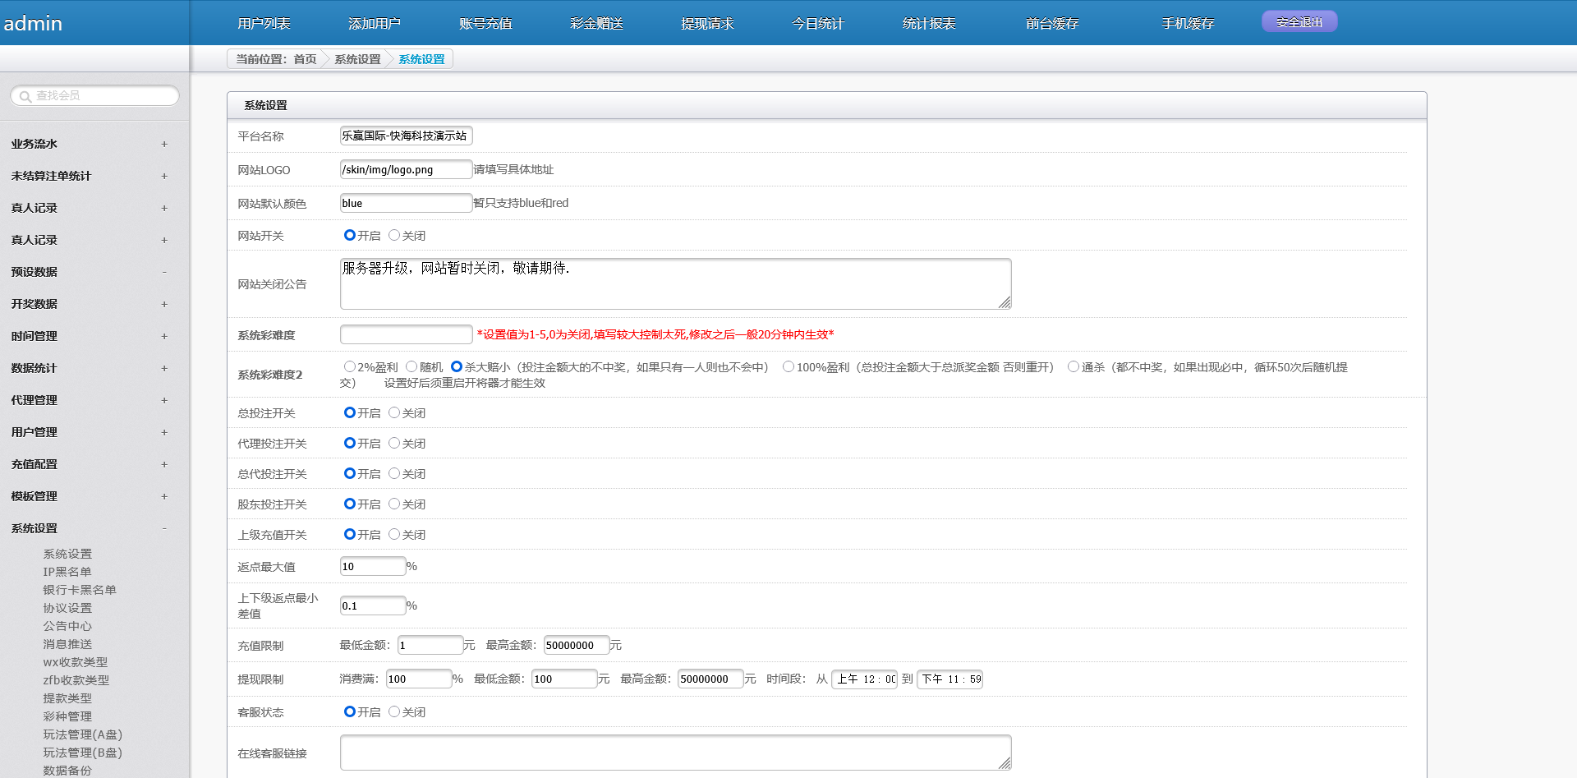Open 用户列表 in top navigation

tap(264, 23)
